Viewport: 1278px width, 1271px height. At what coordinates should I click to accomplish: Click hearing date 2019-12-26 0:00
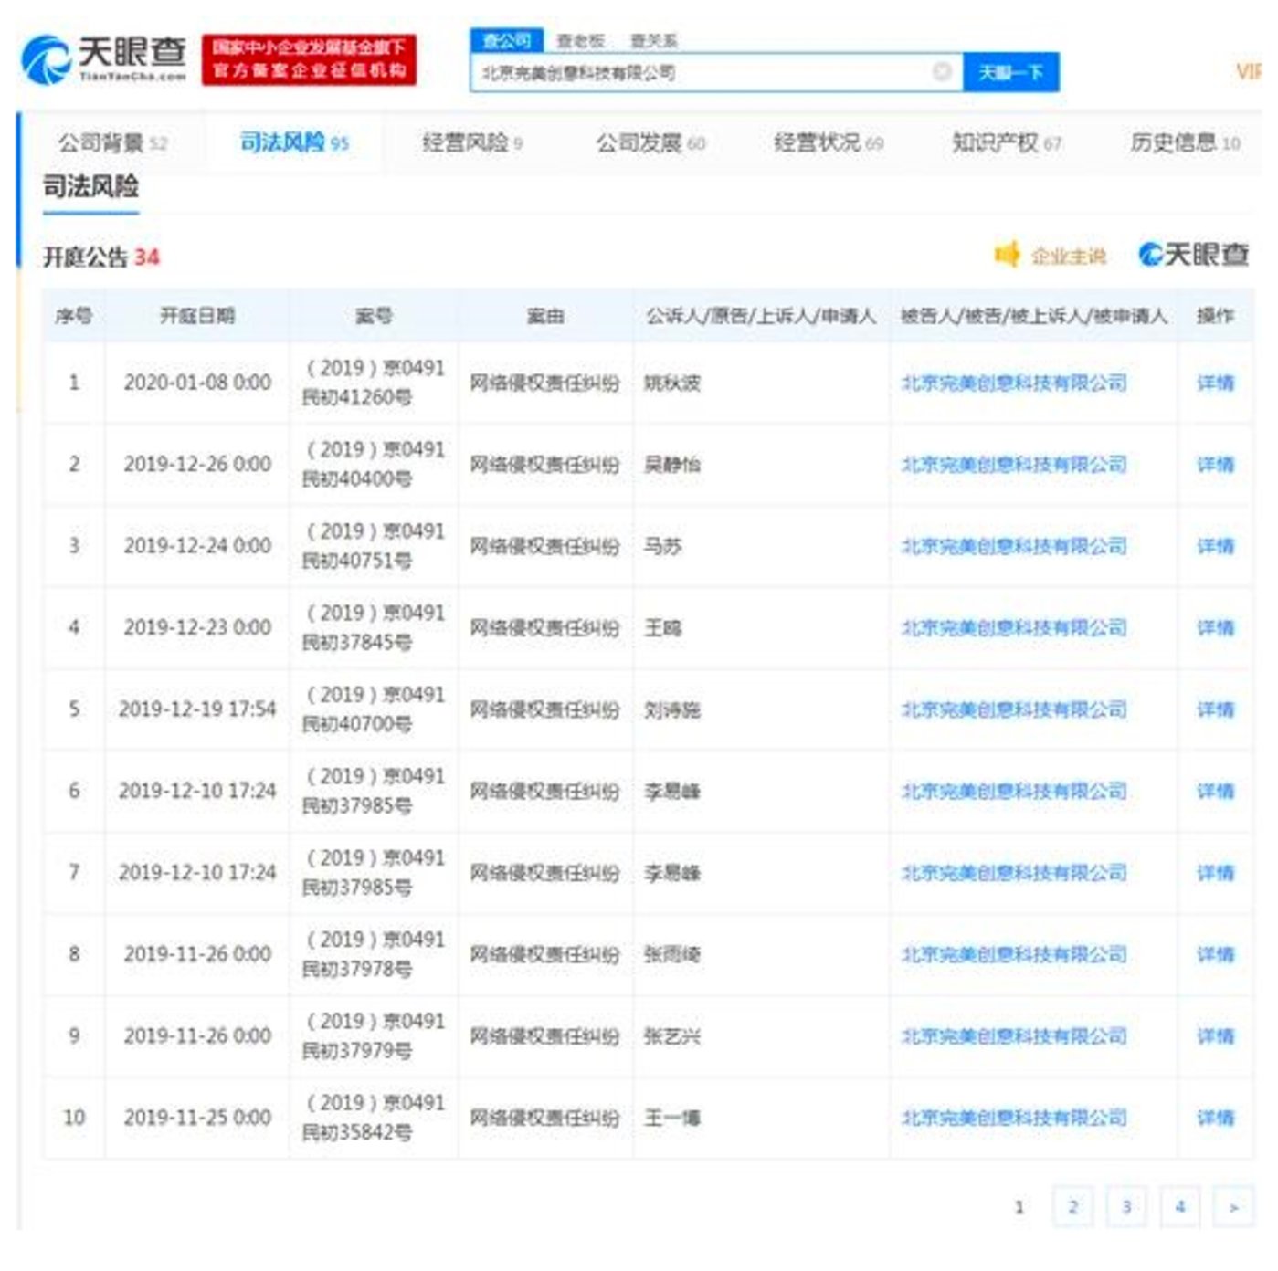click(197, 464)
